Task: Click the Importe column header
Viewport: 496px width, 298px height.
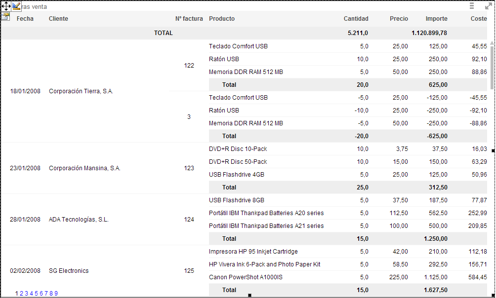Action: point(436,19)
